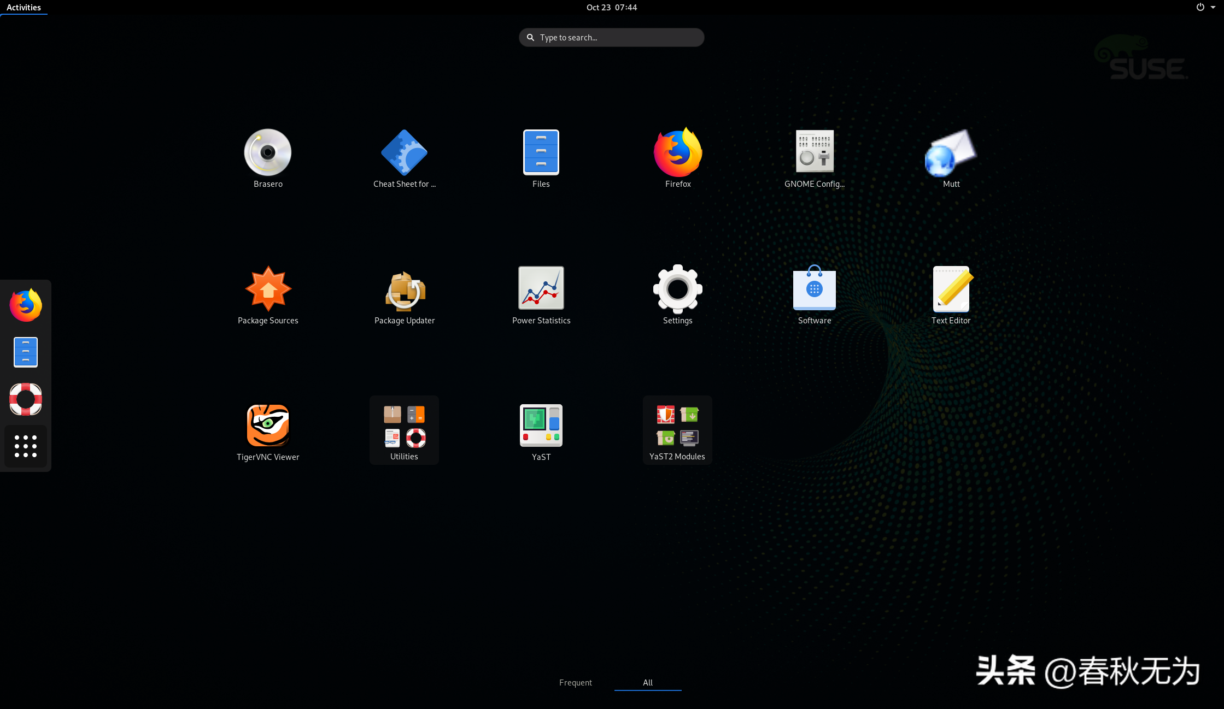The height and width of the screenshot is (709, 1224).
Task: Toggle the Show Applications dock button
Action: point(26,446)
